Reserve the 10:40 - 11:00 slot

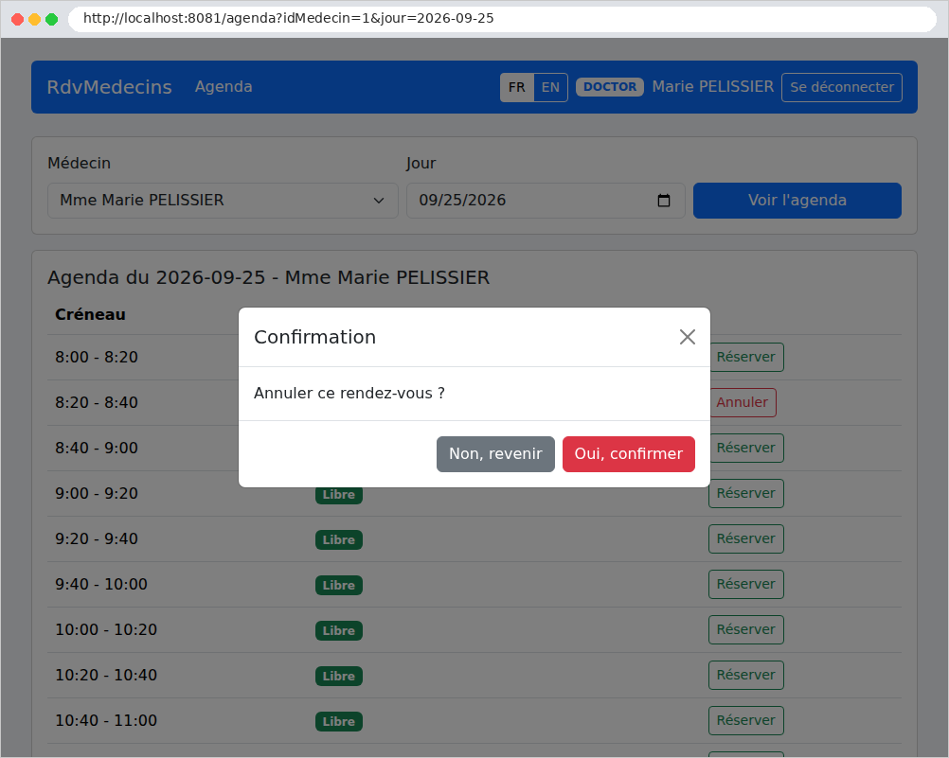(745, 720)
